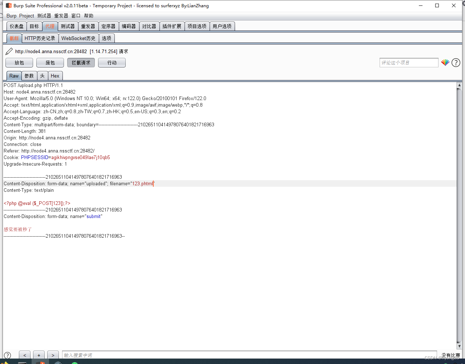Click the Burp Suite taskbar icon
The width and height of the screenshot is (465, 364).
(40, 362)
